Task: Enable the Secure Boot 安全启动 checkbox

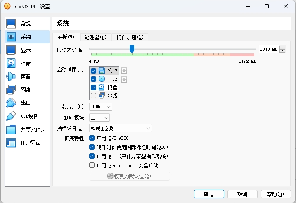Action: pos(92,165)
